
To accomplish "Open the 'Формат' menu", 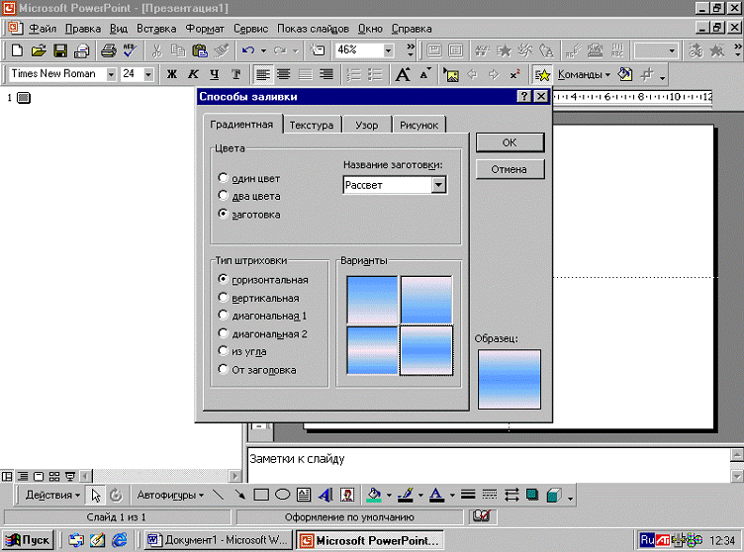I will pyautogui.click(x=204, y=29).
